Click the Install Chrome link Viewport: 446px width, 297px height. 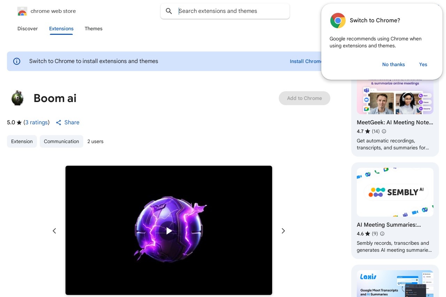[x=306, y=61]
